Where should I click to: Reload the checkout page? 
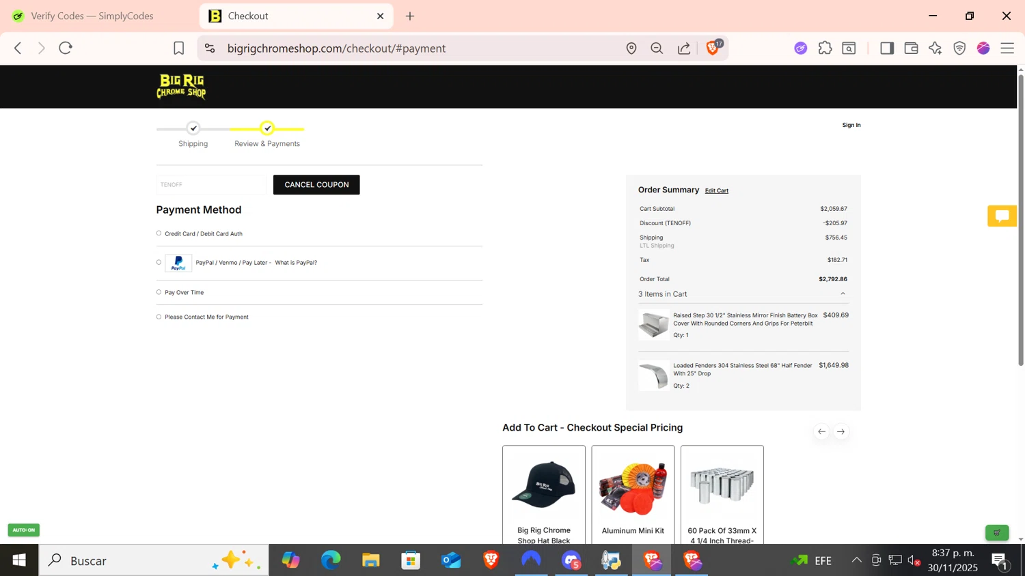coord(66,48)
